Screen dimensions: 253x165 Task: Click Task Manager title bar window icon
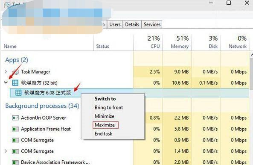pyautogui.click(x=7, y=5)
